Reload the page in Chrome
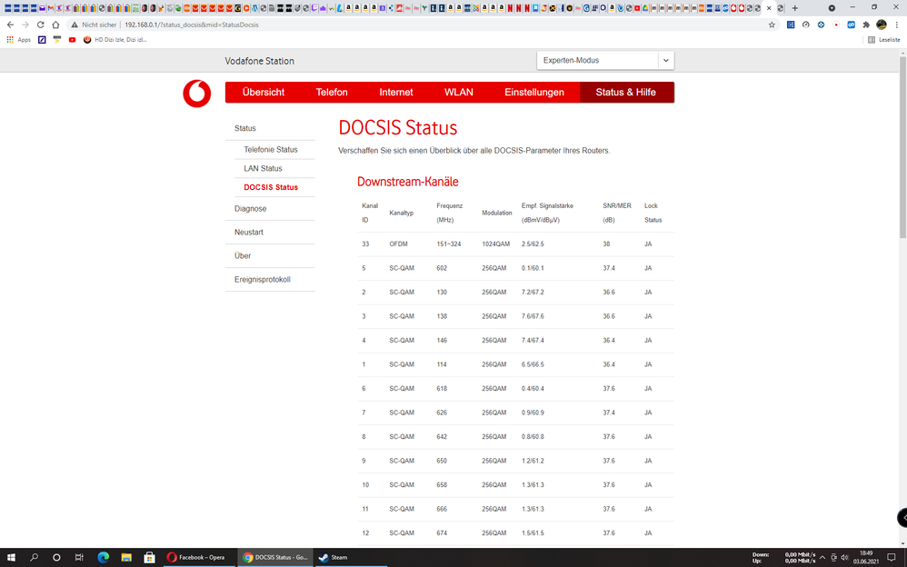Image resolution: width=907 pixels, height=567 pixels. 39,25
